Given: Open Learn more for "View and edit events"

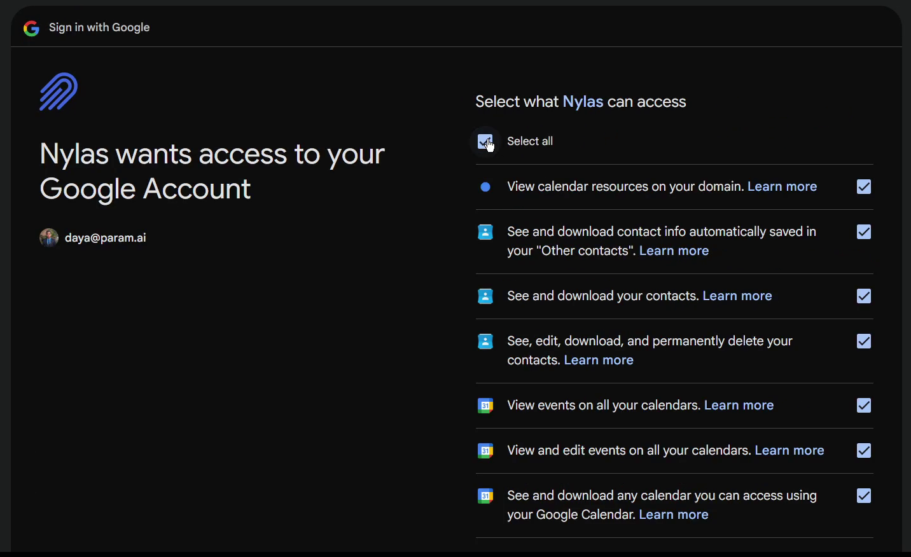Looking at the screenshot, I should coord(789,451).
